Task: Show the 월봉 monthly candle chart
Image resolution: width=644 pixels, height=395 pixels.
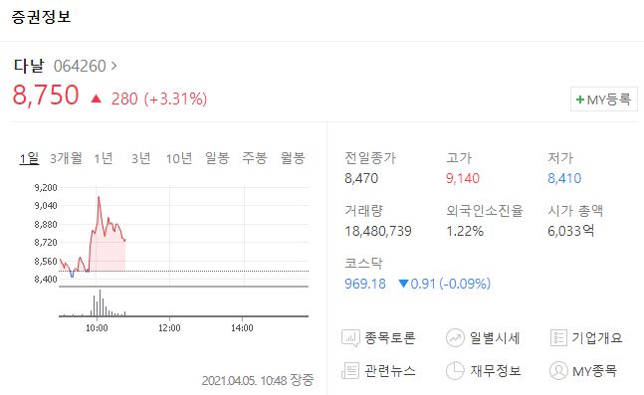Action: 293,158
